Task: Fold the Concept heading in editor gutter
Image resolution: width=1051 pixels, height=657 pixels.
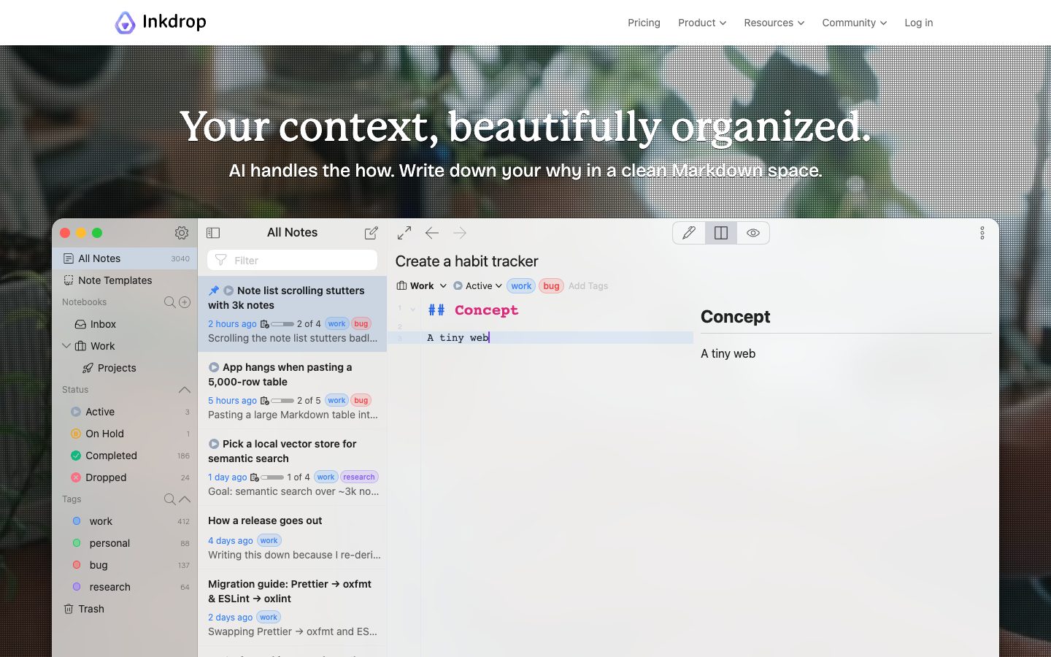Action: 413,310
